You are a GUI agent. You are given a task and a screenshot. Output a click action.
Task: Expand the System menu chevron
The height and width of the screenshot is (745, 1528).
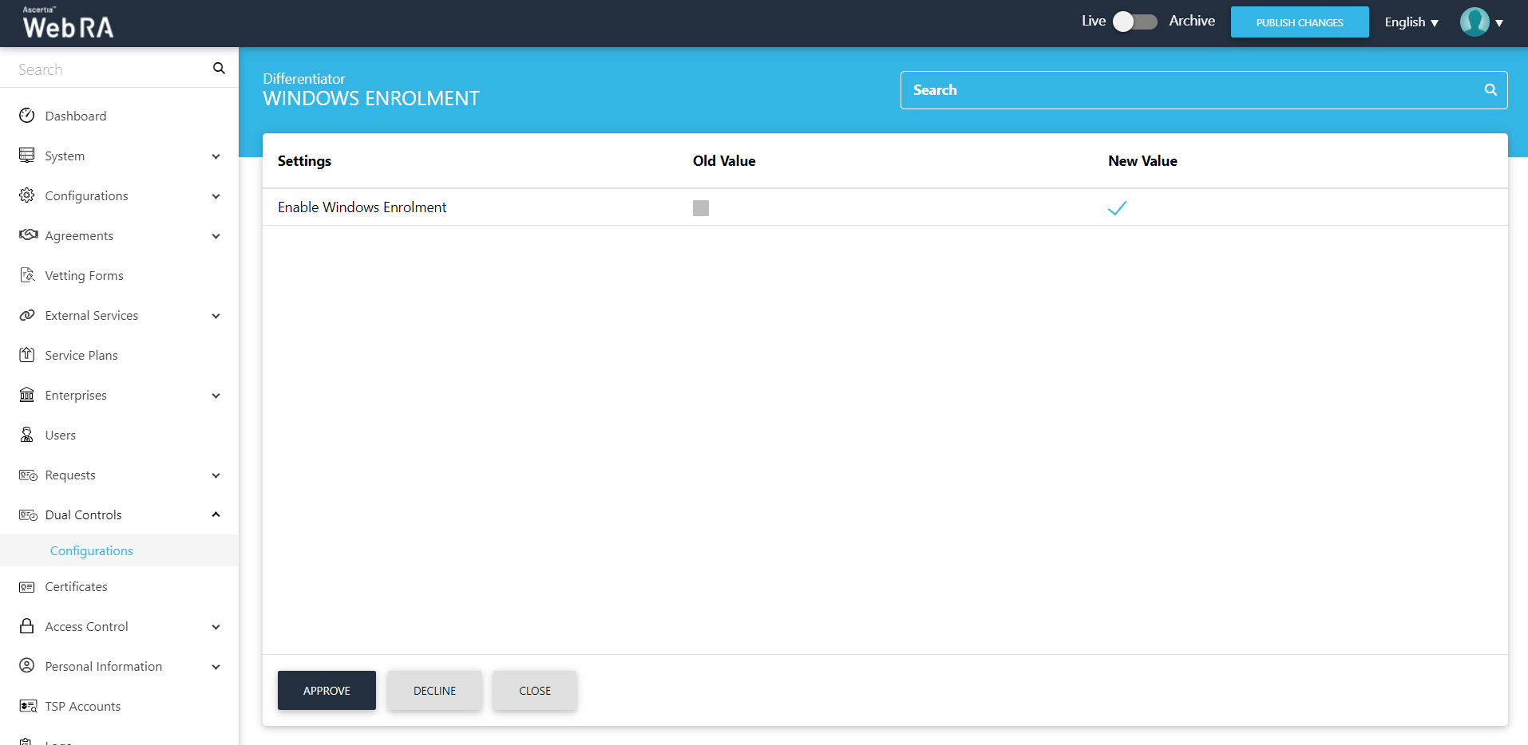click(x=216, y=156)
